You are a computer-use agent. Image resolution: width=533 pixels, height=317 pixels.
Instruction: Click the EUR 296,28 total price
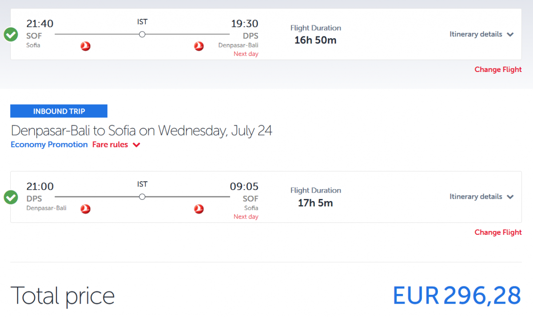click(x=457, y=295)
